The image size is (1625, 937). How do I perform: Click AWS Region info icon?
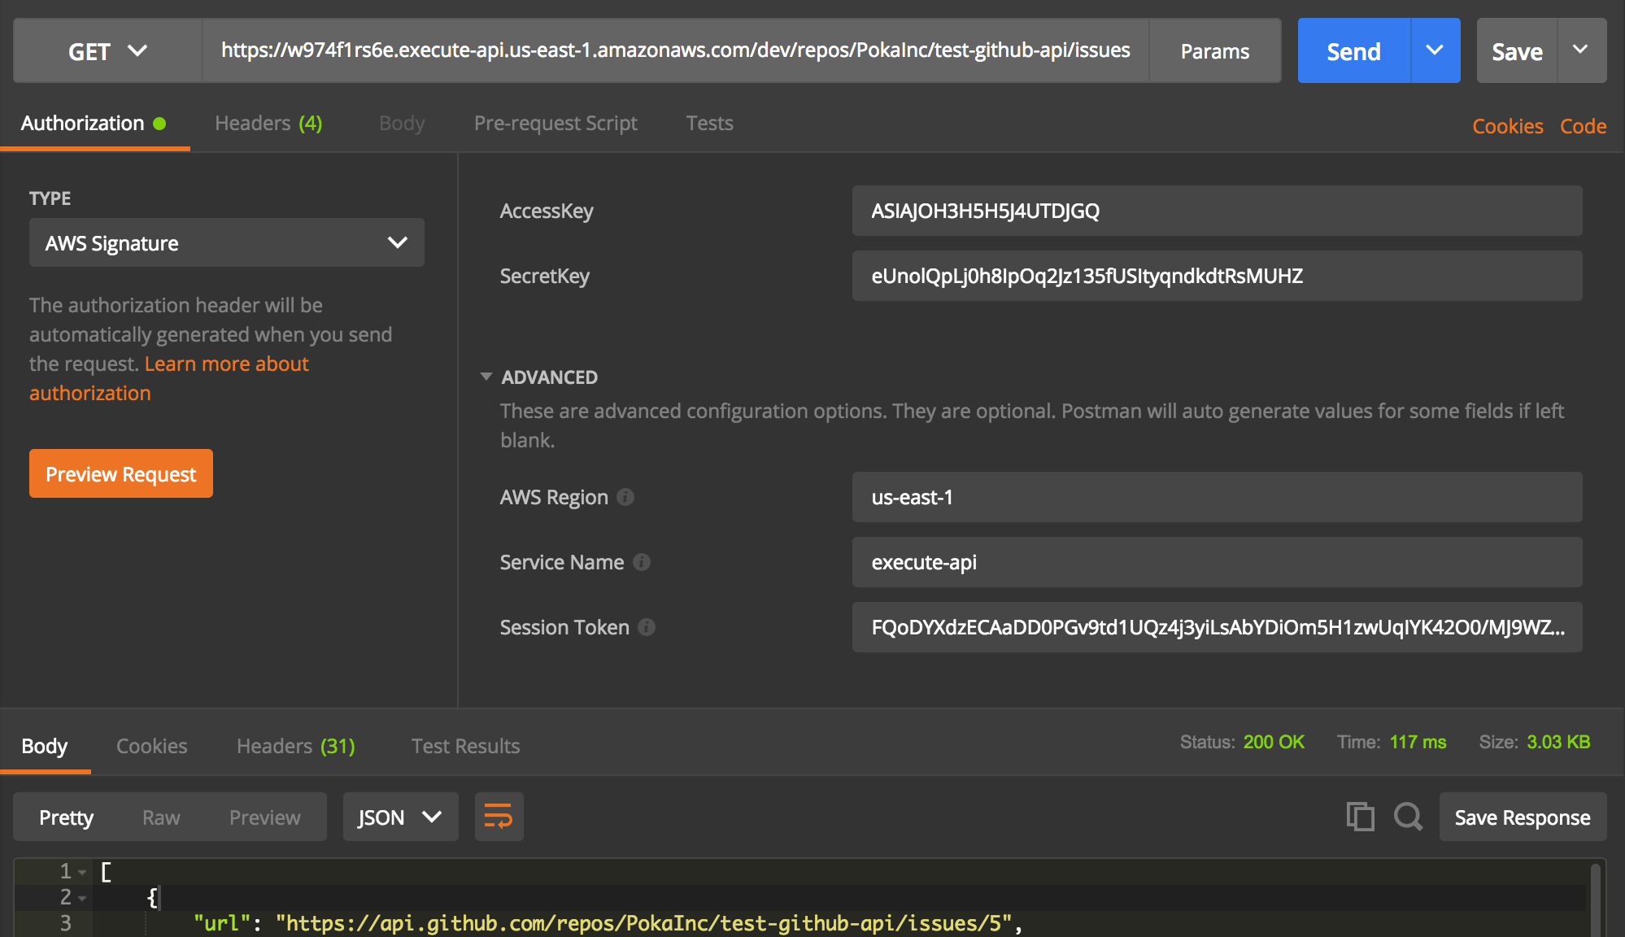tap(625, 497)
